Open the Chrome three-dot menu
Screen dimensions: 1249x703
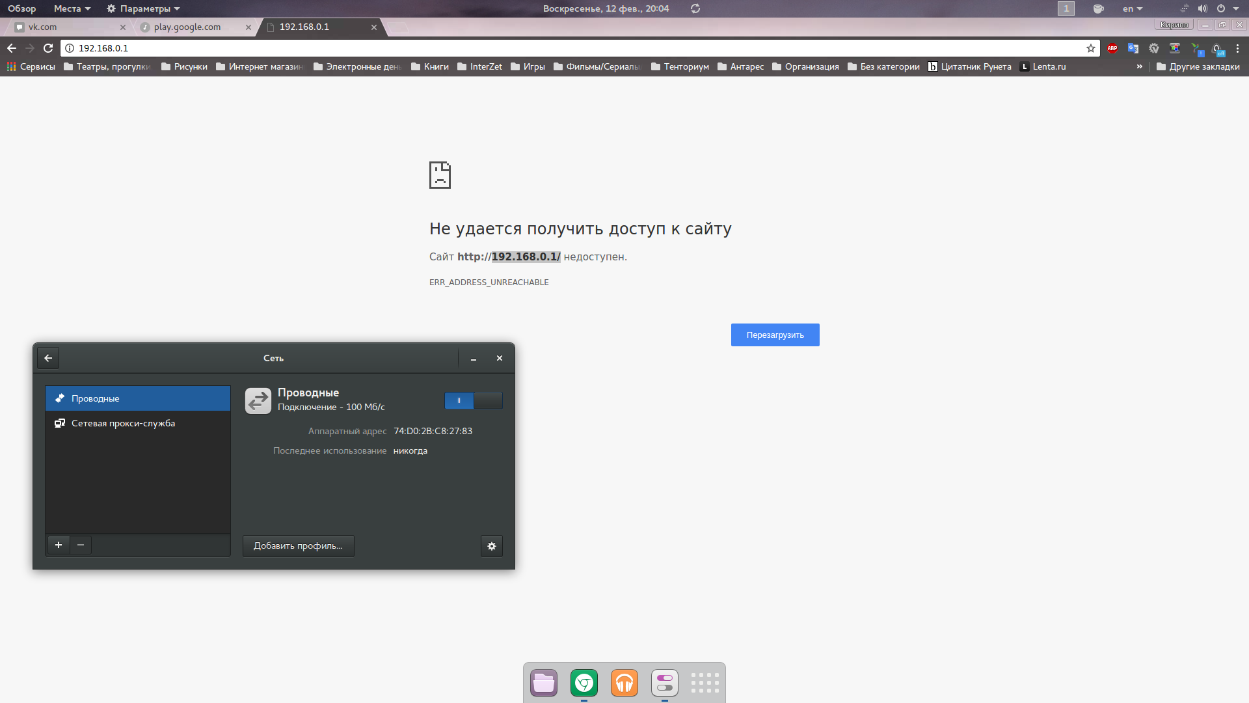point(1237,48)
